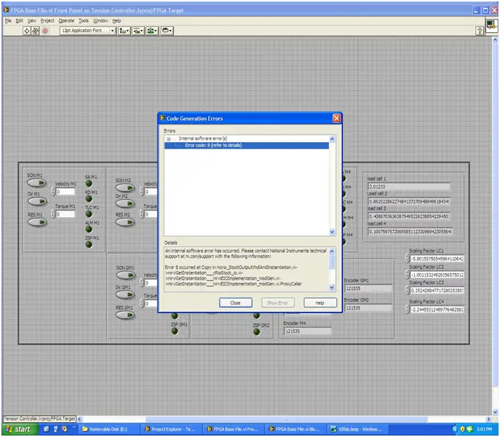This screenshot has width=500, height=437.
Task: Click the Scaling Factor LC2 stepper
Action: pos(408,274)
